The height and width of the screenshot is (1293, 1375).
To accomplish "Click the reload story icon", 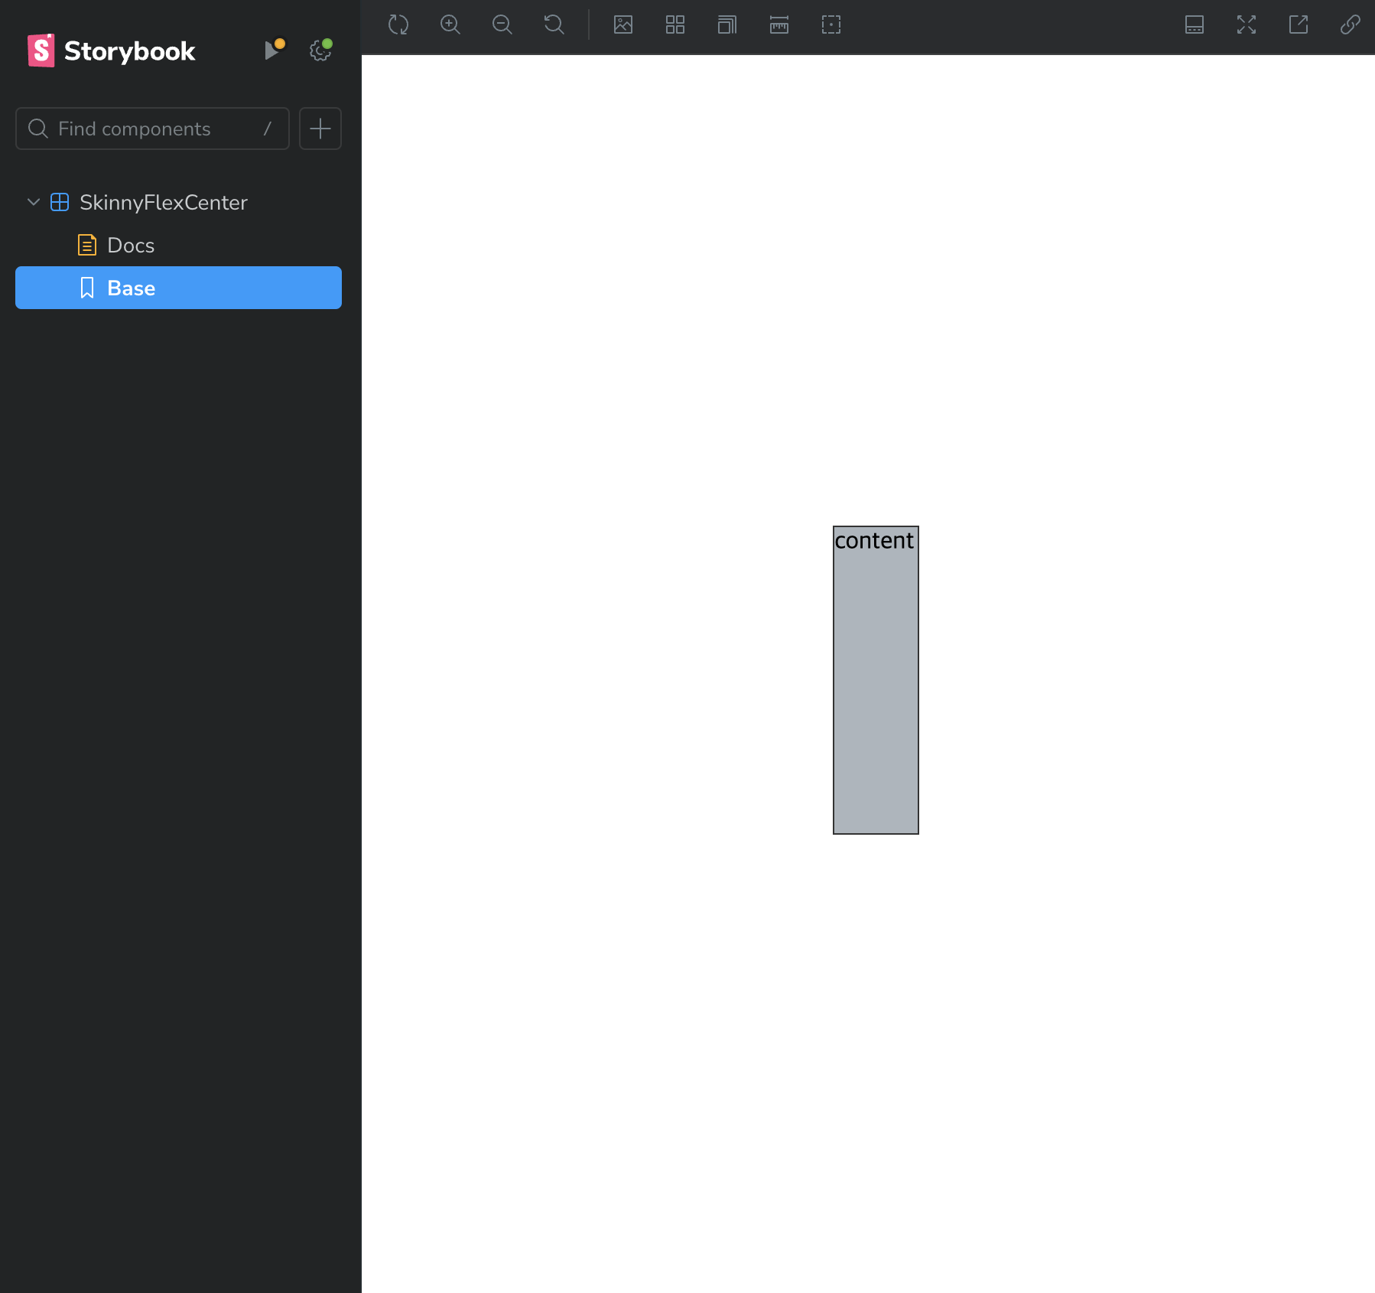I will click(x=398, y=25).
